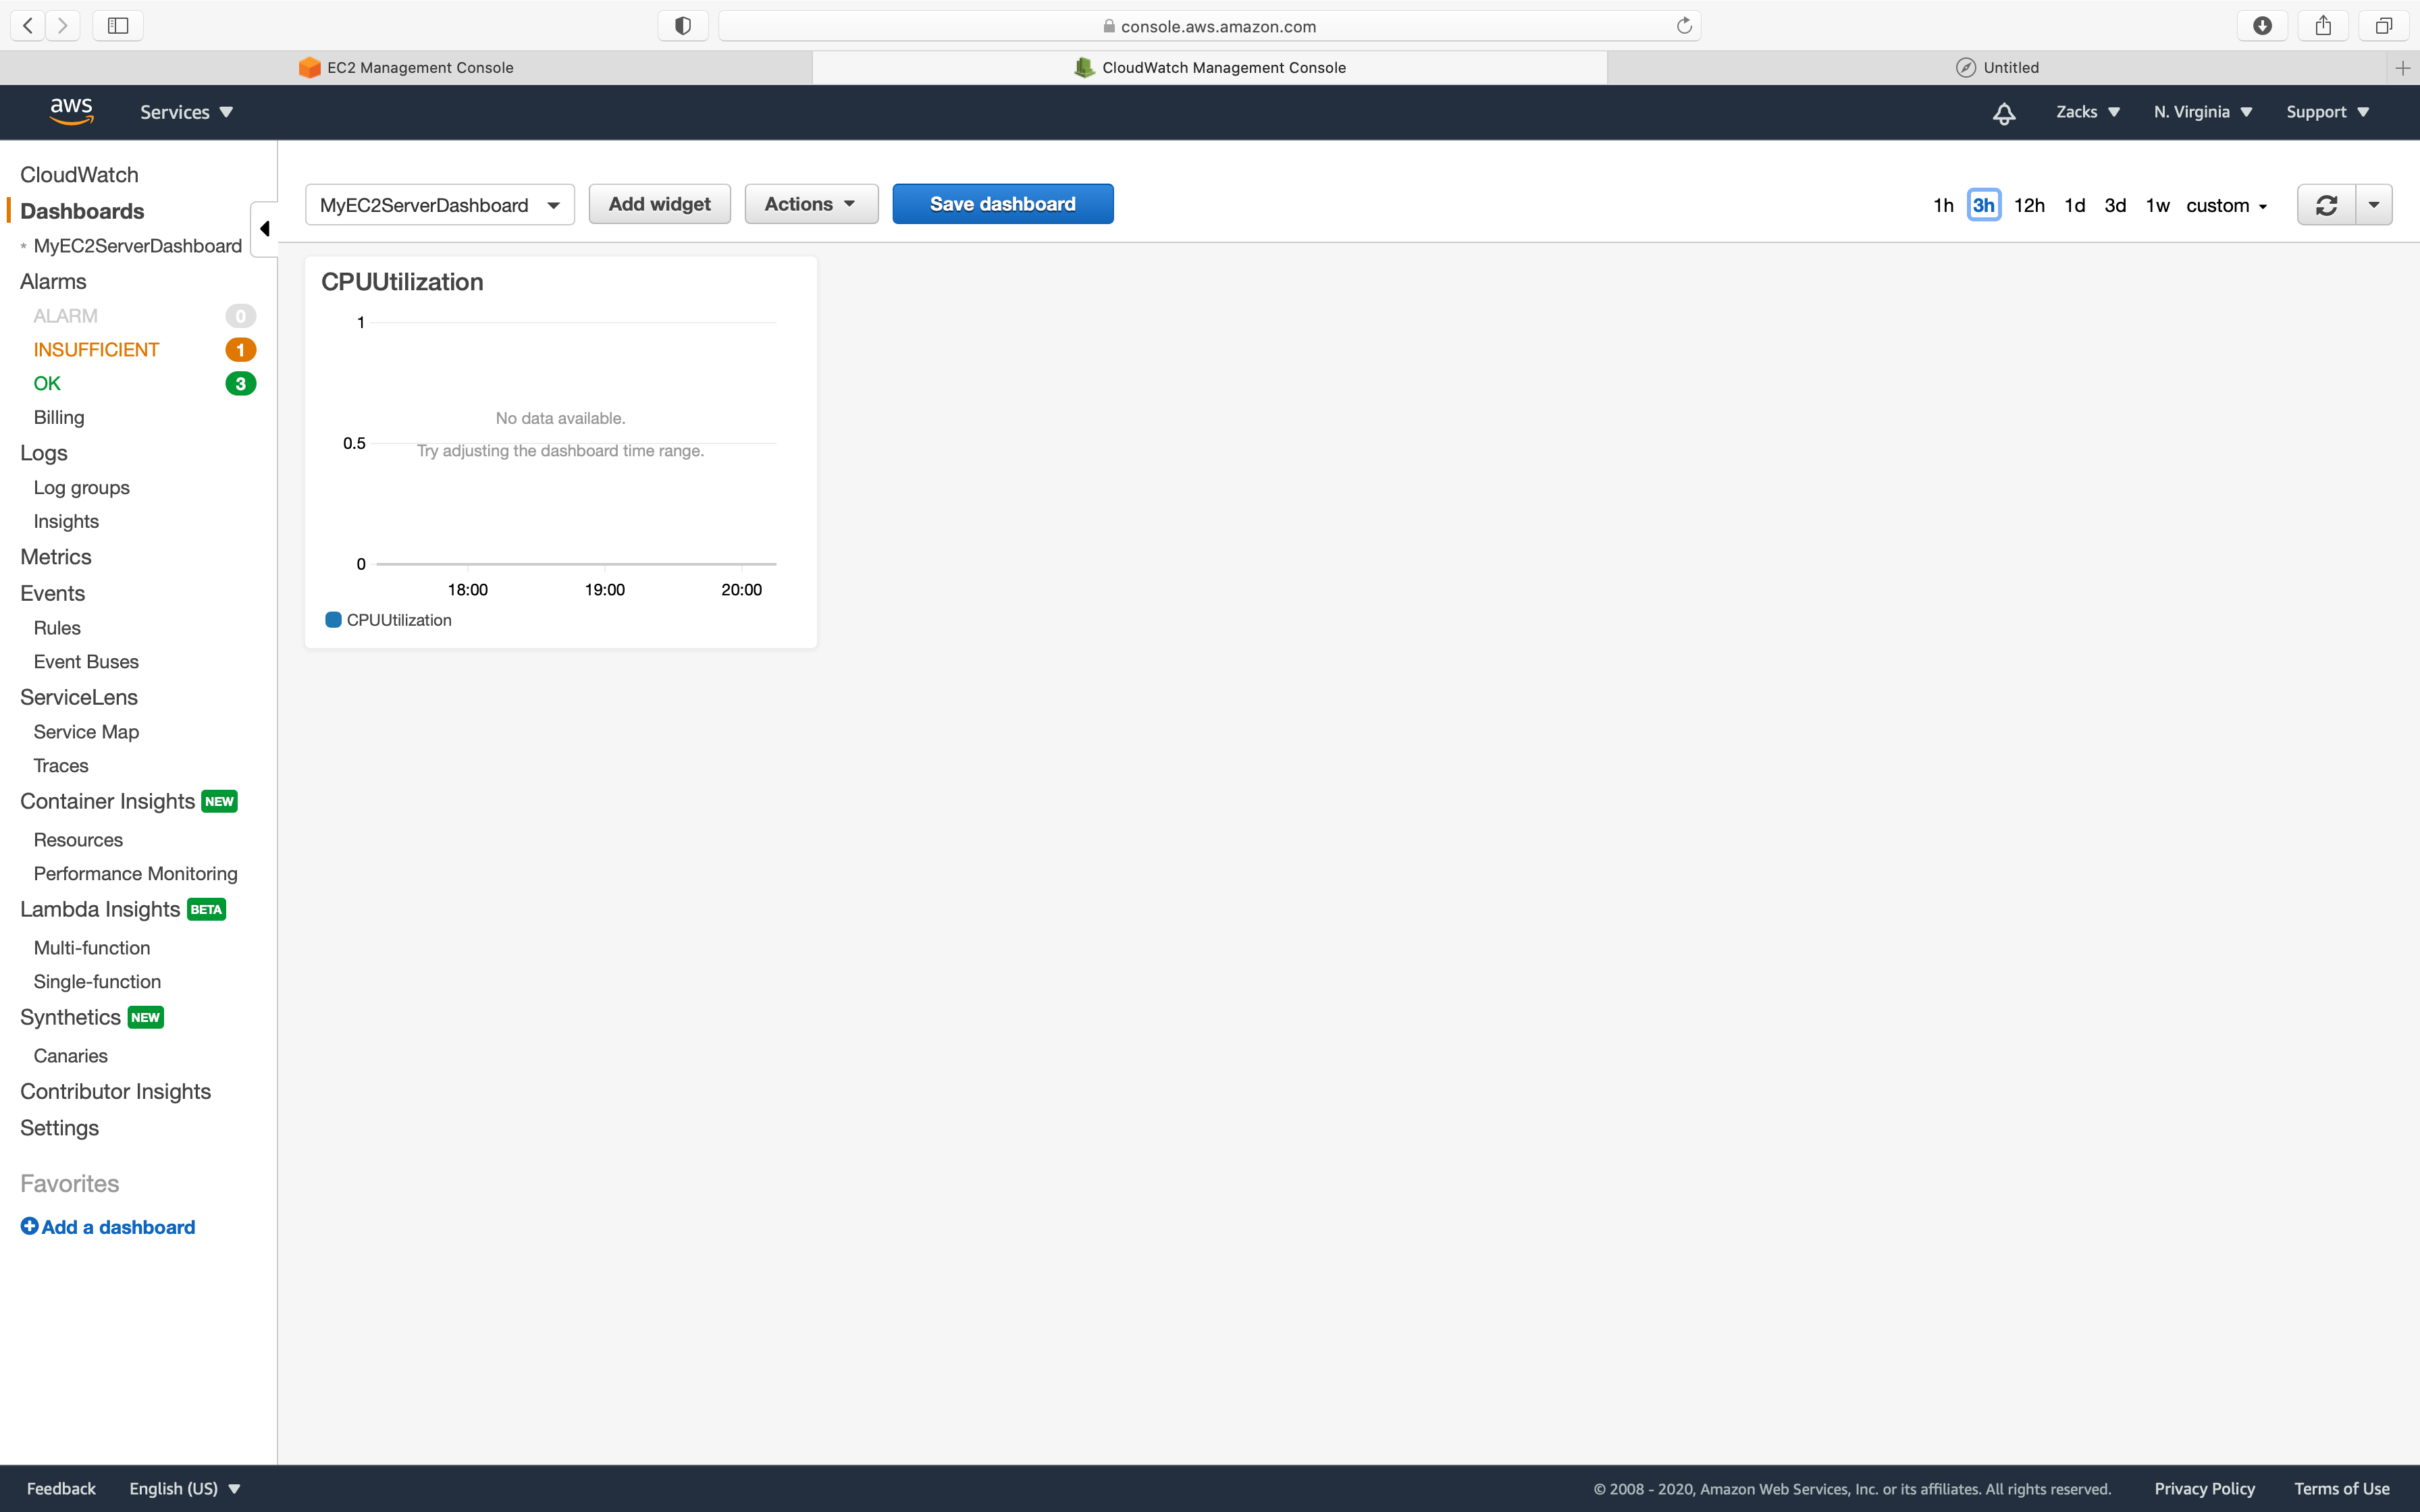Toggle Safari sidebar icon
This screenshot has width=2420, height=1512.
click(118, 26)
